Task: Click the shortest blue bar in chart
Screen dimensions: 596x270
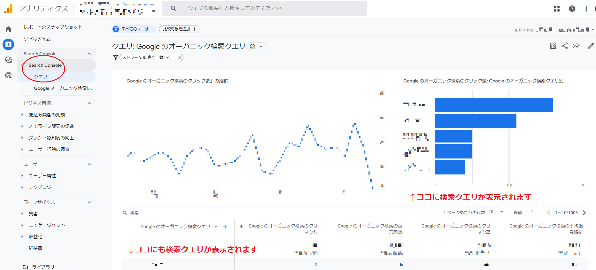Action: [450, 167]
